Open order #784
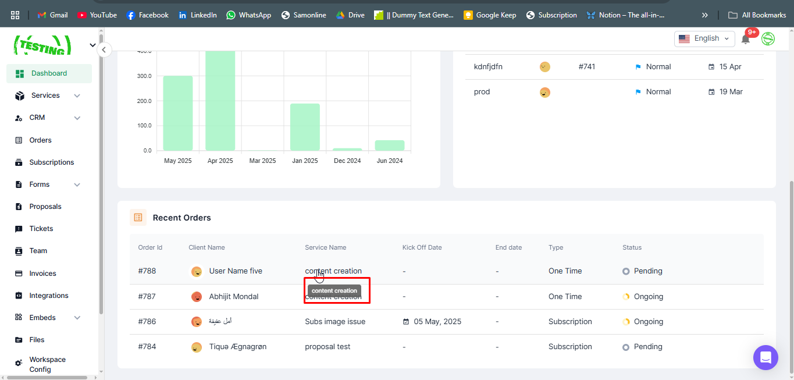Viewport: 794px width, 380px height. coord(147,347)
